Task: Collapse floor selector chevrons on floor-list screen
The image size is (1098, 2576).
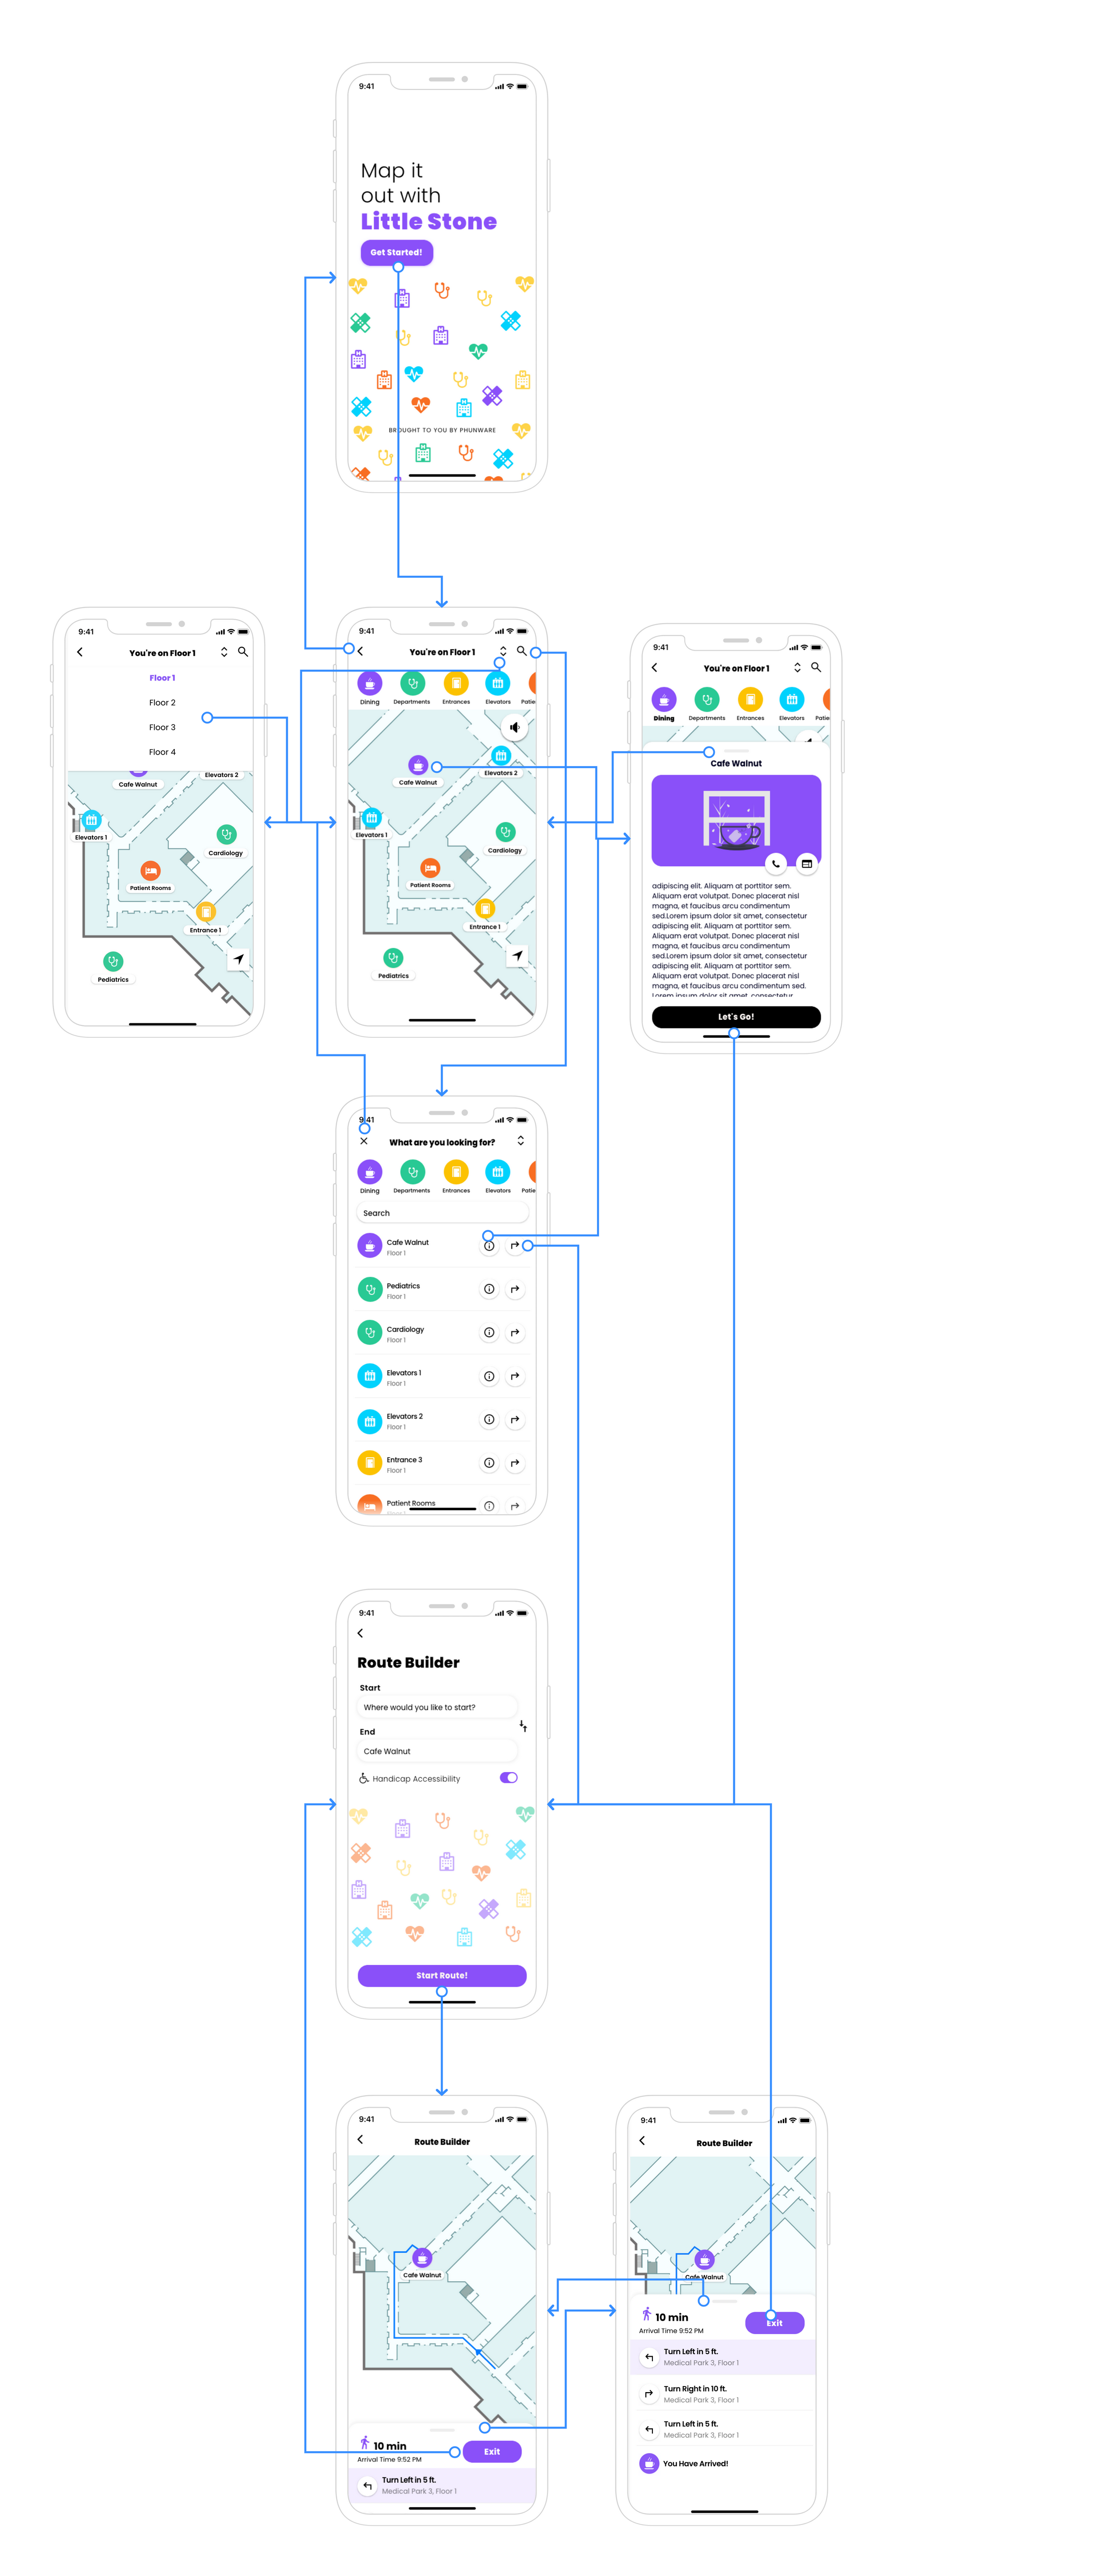Action: [x=224, y=652]
